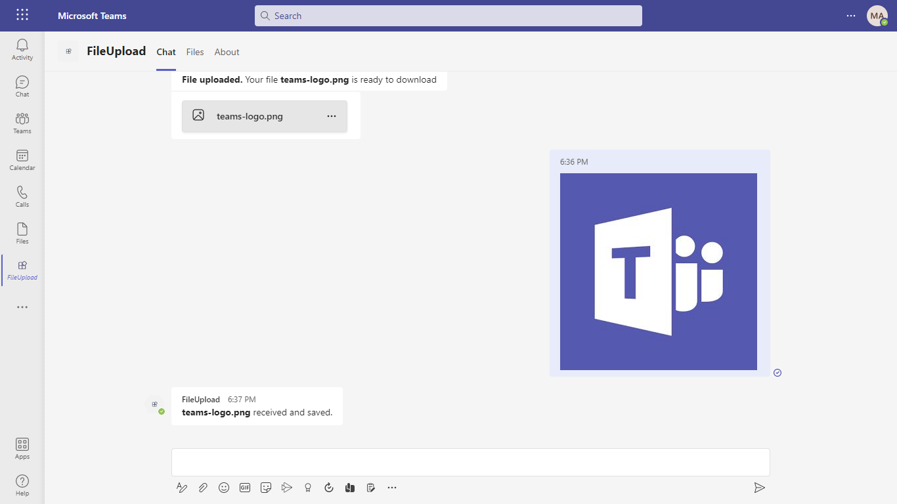Click the 6:36 PM timestamp
Viewport: 897px width, 504px height.
tap(574, 161)
